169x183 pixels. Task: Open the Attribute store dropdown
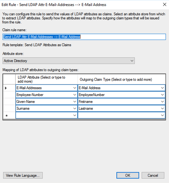coord(68,61)
